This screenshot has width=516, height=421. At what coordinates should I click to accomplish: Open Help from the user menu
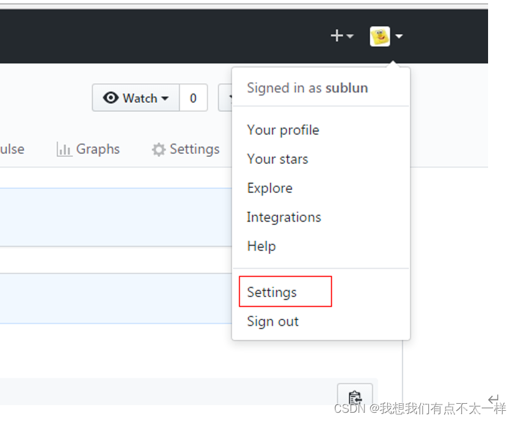point(261,246)
